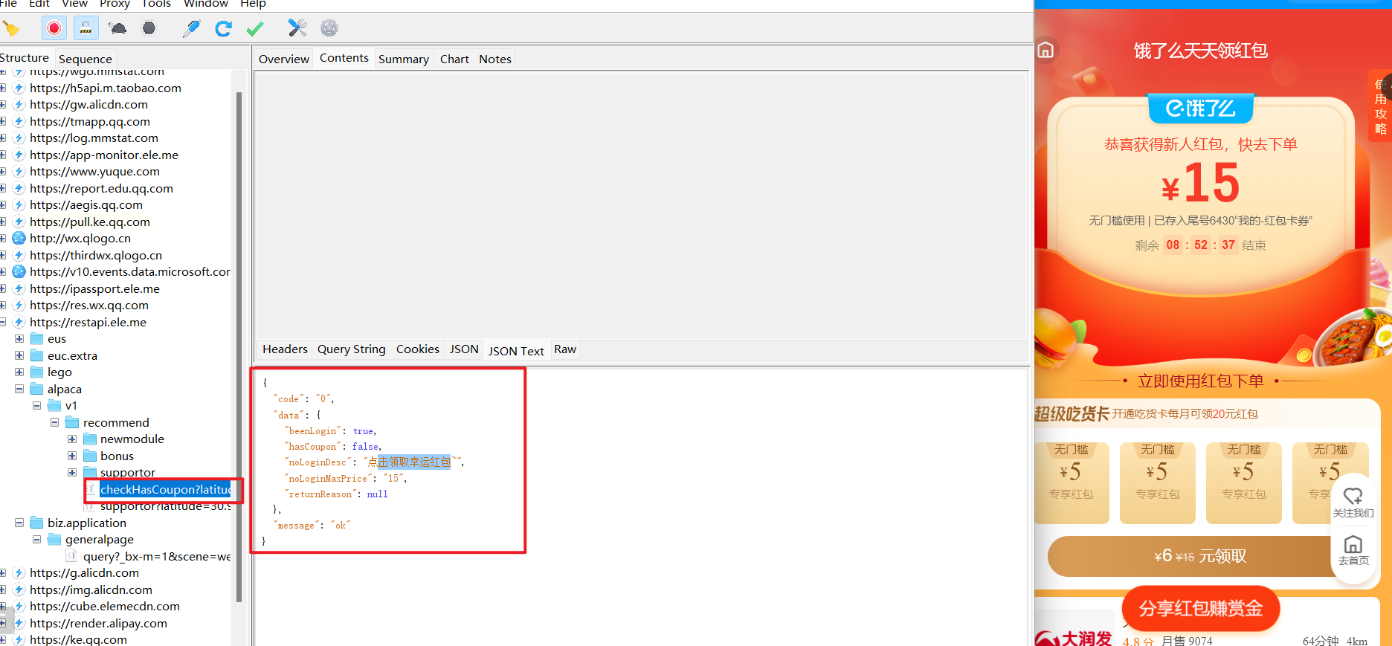Open Tools via the wrench-and-screwdriver icon

click(297, 28)
